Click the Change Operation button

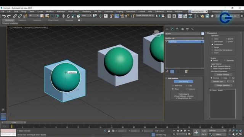tap(223, 85)
